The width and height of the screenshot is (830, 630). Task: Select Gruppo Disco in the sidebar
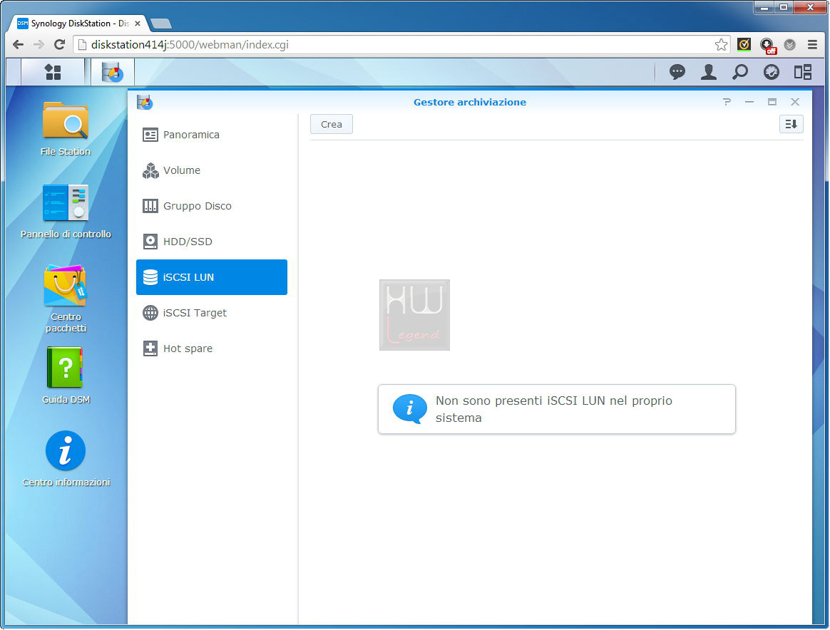point(212,206)
